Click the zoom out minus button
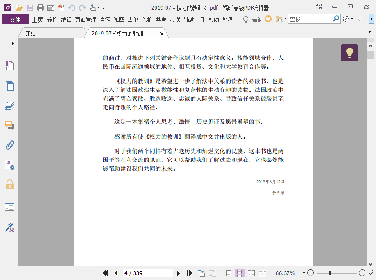Viewport: 376px width, 280px height. coord(310,273)
